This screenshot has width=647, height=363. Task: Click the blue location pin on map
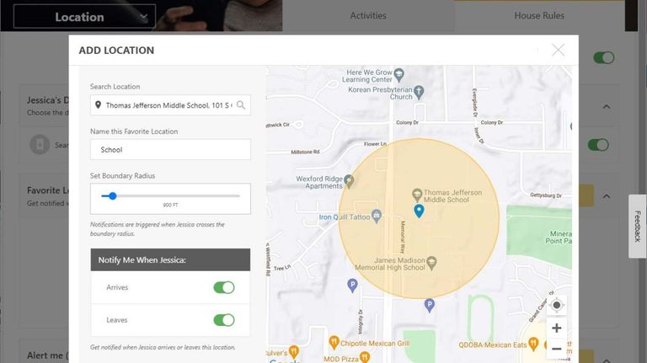coord(419,211)
